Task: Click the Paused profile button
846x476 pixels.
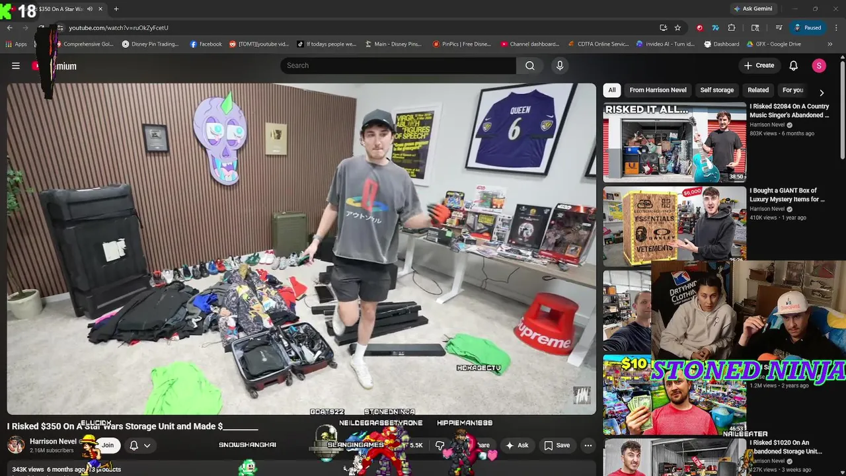Action: pos(808,28)
